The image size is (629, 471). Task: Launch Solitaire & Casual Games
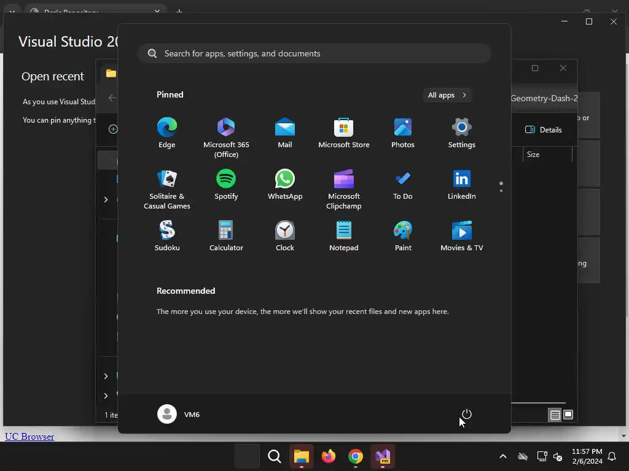pos(167,190)
